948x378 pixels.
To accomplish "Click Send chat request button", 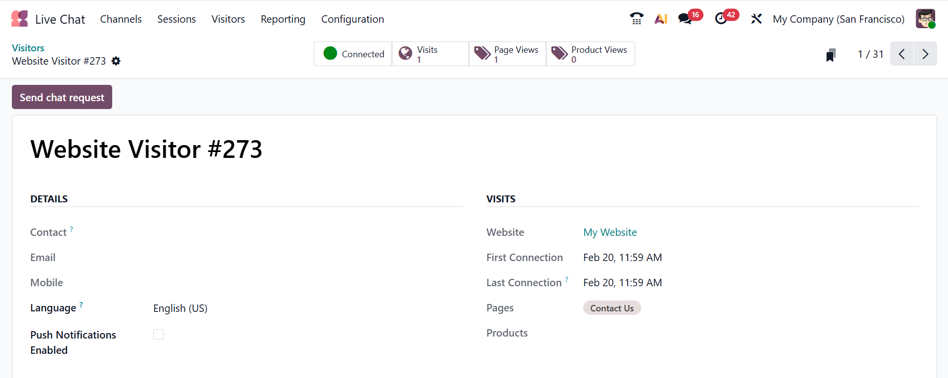I will [62, 97].
